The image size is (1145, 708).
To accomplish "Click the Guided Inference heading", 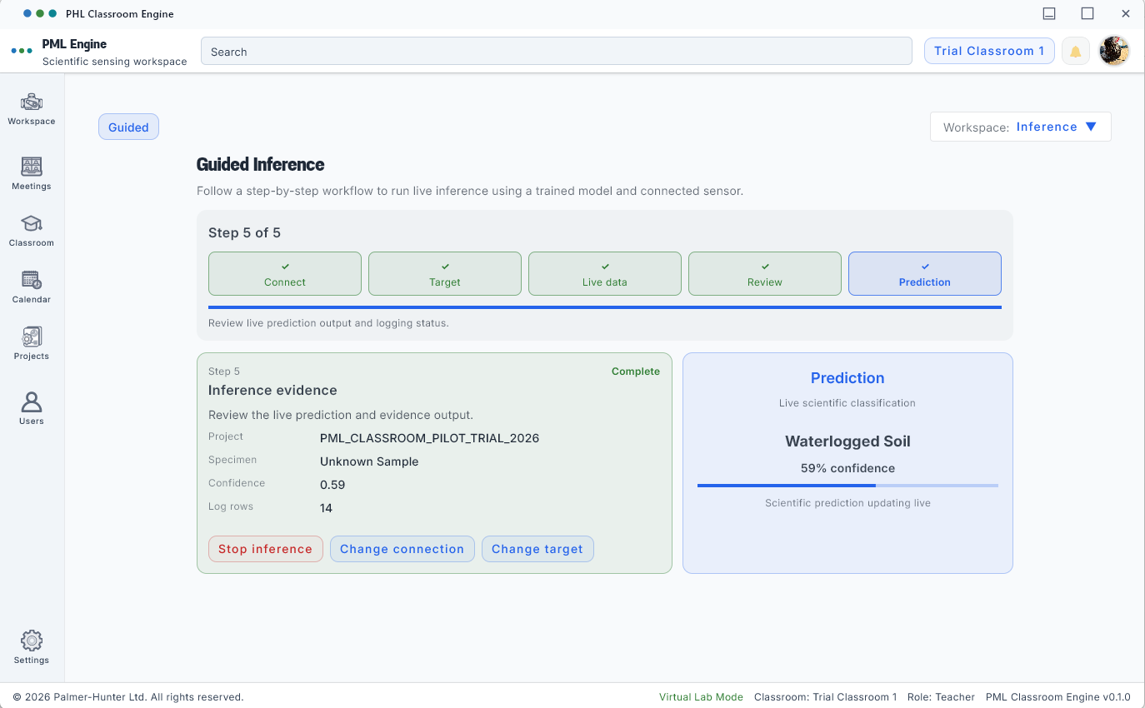I will tap(261, 164).
